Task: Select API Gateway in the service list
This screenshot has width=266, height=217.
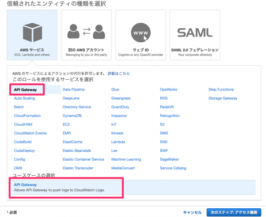Action: click(x=25, y=90)
